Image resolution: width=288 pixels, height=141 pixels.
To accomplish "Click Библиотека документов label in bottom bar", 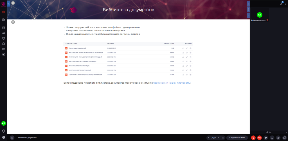I will [27, 138].
